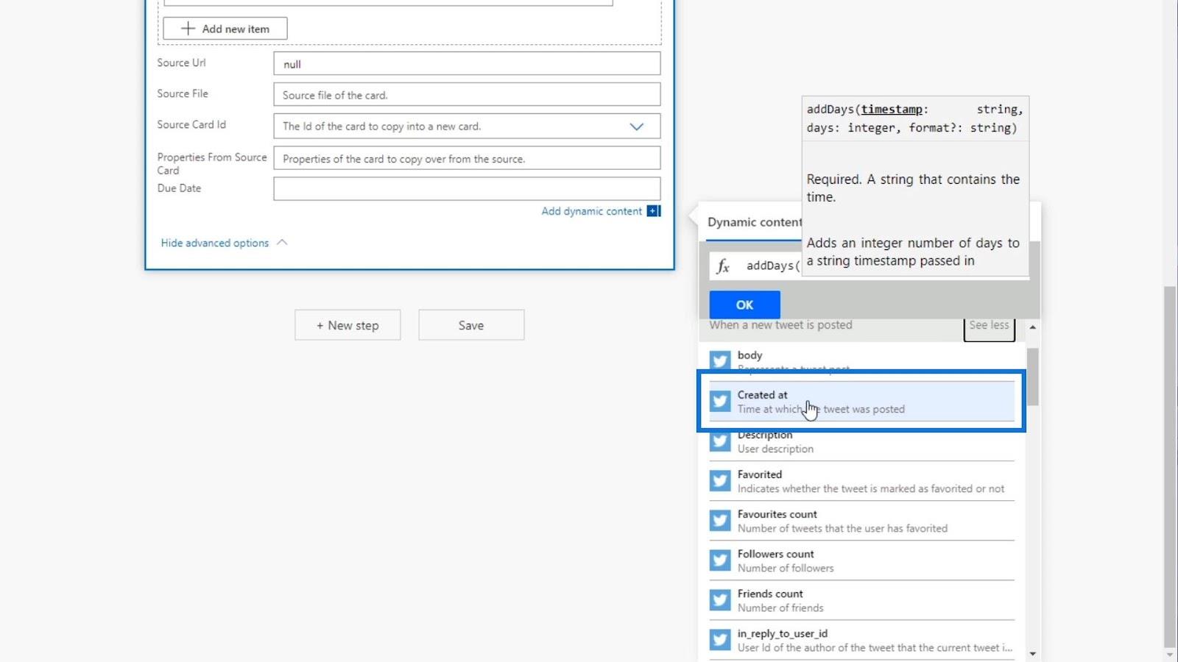Select the Favourites count item
This screenshot has height=662, width=1178.
point(861,521)
